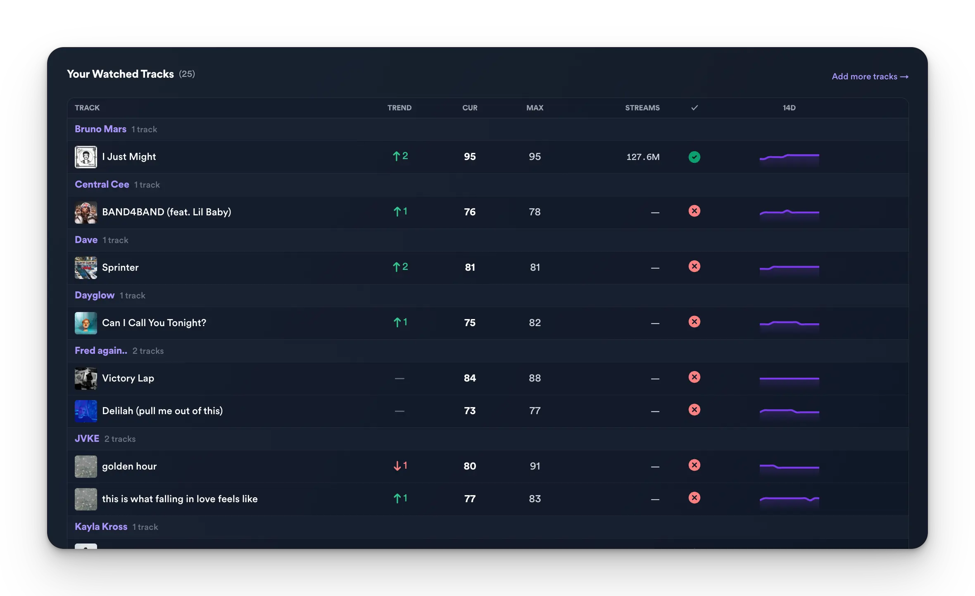Select the TRACK column header

(x=87, y=107)
